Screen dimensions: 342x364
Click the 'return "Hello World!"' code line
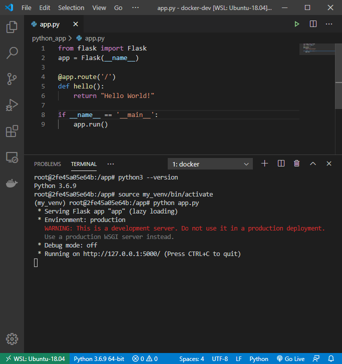click(x=114, y=95)
